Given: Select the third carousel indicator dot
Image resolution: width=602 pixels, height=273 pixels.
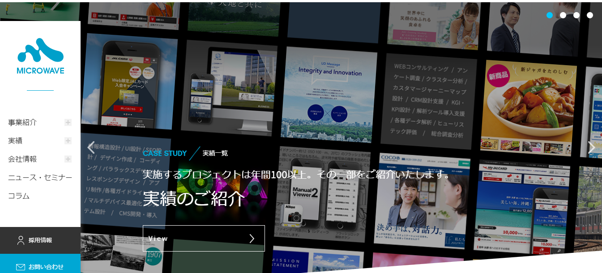Looking at the screenshot, I should [x=576, y=15].
